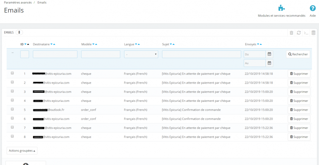319x165 pixels.
Task: Click subject Confirmation de commande in row 5
Action: click(x=191, y=110)
